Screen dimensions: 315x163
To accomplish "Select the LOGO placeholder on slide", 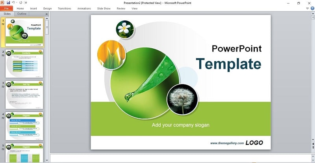I will tap(254, 143).
